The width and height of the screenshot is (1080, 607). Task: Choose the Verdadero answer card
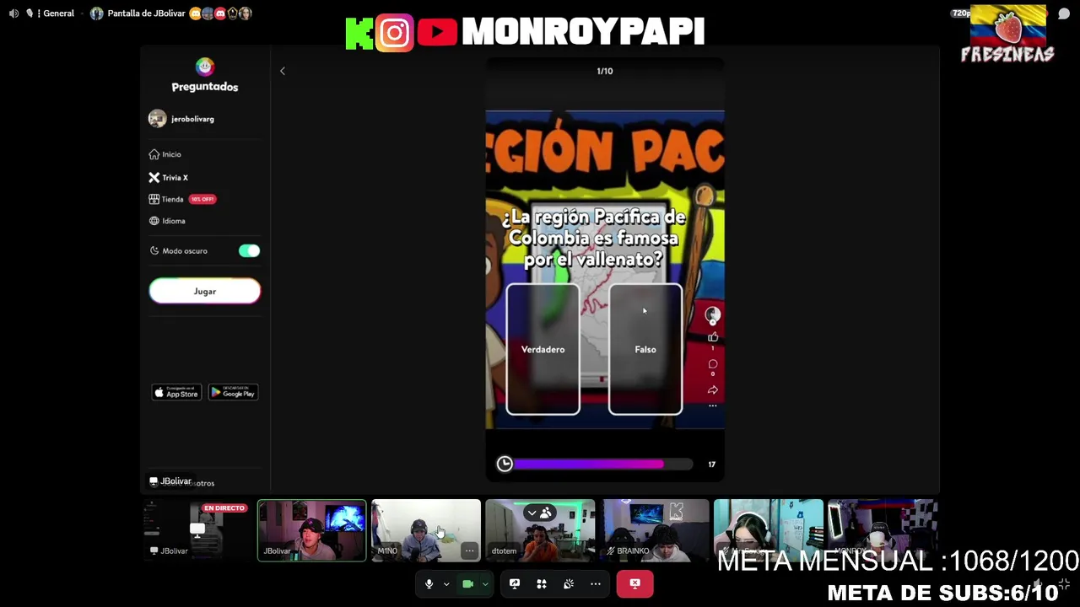[543, 349]
